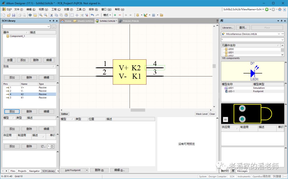Screen dimensions: 288x179
Task: Click the Undo arrow in the toolbar
Action: tap(92, 15)
